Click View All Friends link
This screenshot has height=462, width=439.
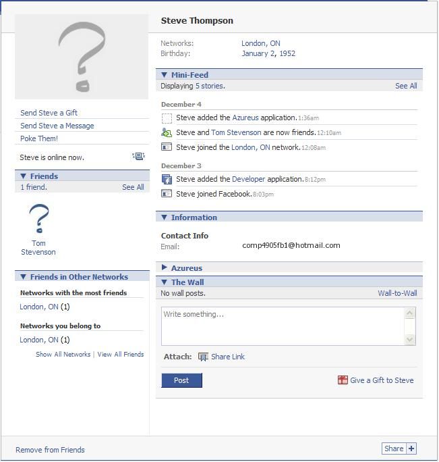pos(121,355)
